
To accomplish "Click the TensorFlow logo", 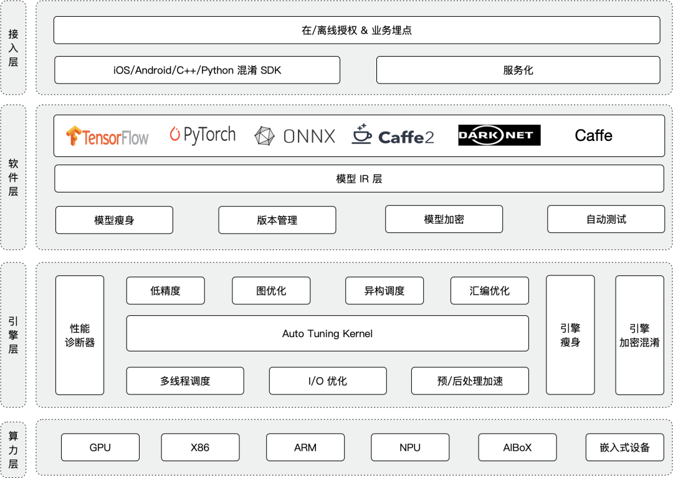I will click(x=107, y=136).
